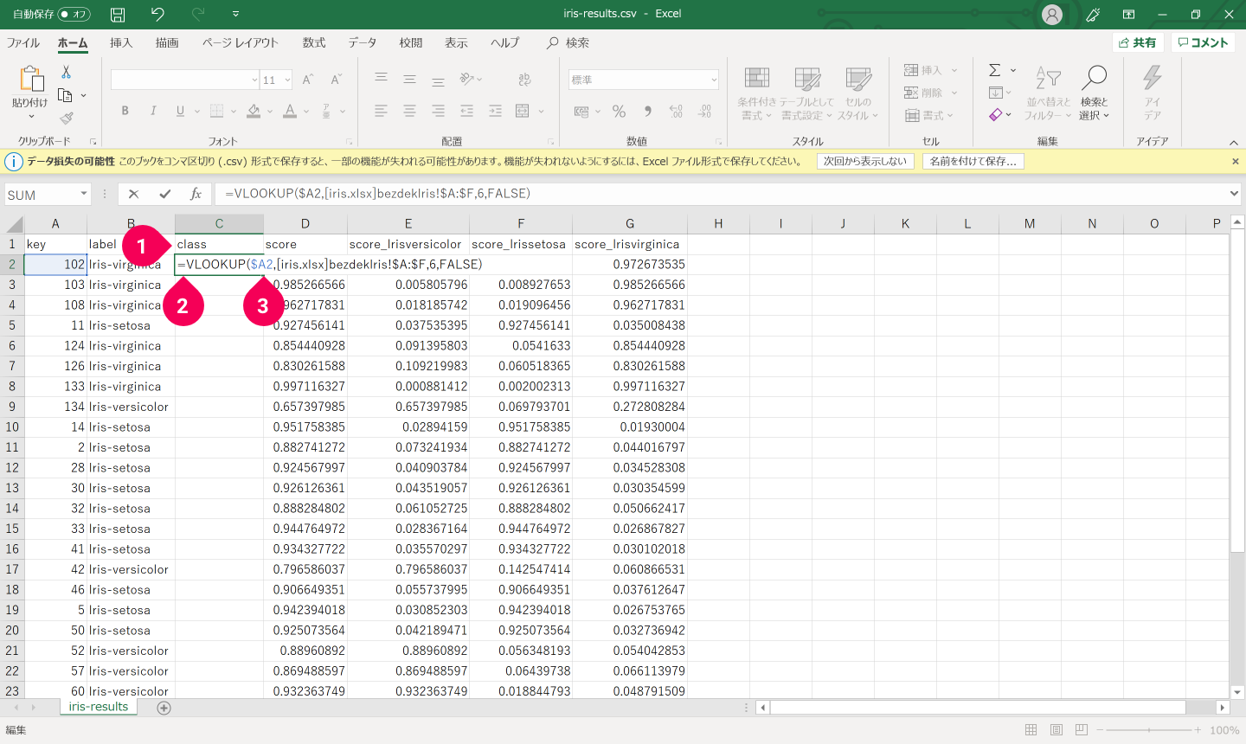The width and height of the screenshot is (1246, 744).
Task: Decrease font size with the smaller A icon
Action: [x=337, y=80]
